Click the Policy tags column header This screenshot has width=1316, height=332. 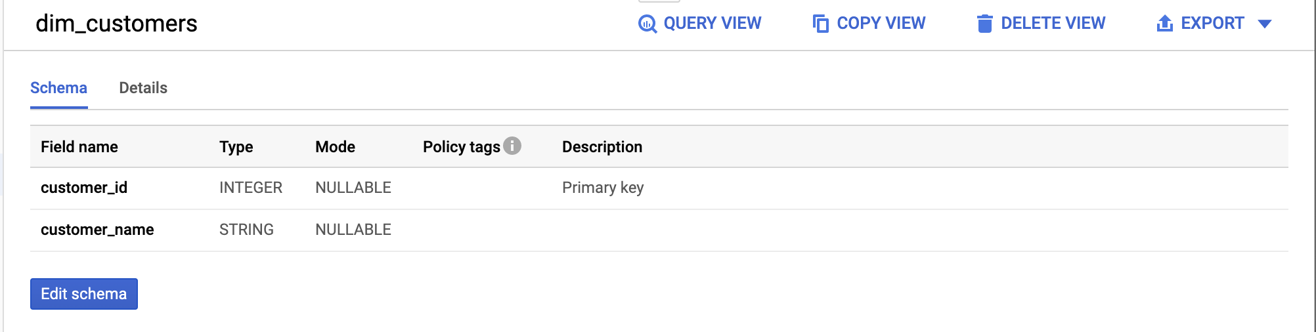(x=461, y=147)
